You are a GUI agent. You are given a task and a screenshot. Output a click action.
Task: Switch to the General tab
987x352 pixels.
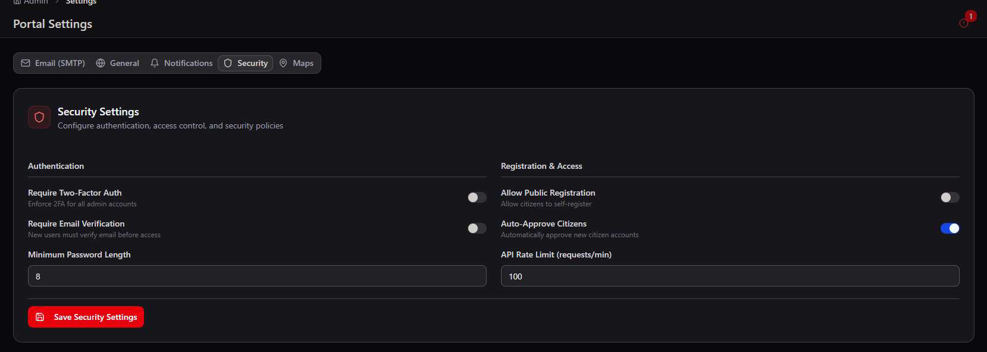click(117, 63)
